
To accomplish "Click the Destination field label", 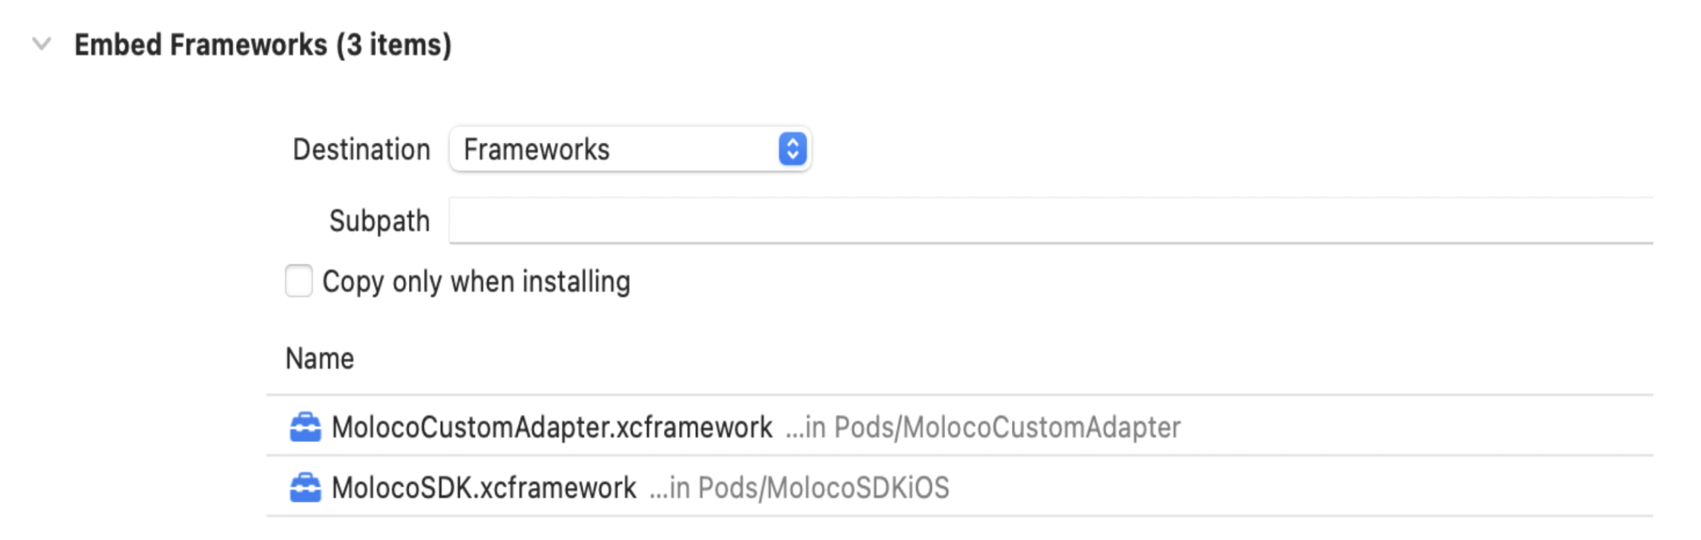I will coord(362,150).
